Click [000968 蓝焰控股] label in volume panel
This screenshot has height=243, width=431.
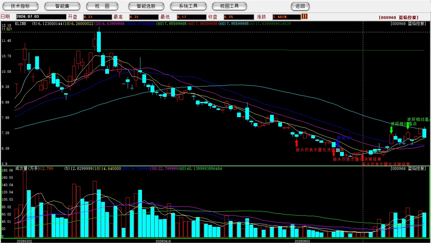408,169
